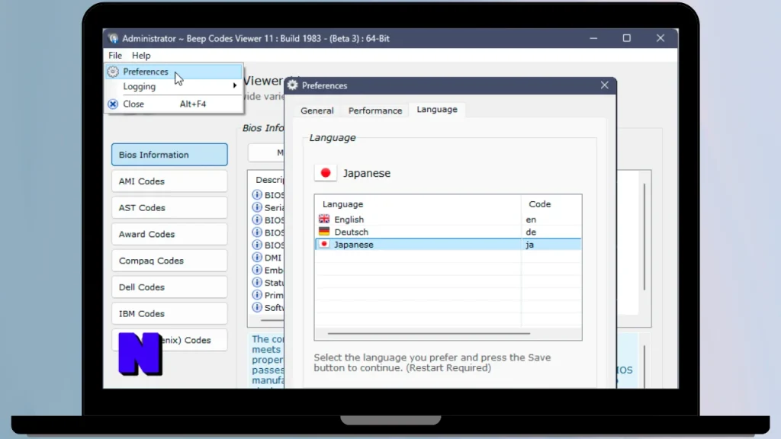Screen dimensions: 781x439
Task: Open AST Codes
Action: click(x=169, y=207)
